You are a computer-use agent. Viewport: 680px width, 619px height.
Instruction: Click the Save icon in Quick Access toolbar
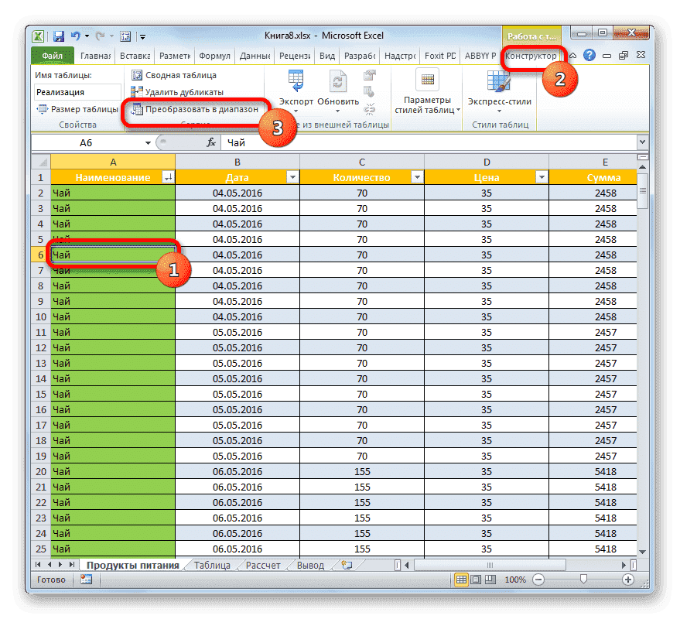58,35
